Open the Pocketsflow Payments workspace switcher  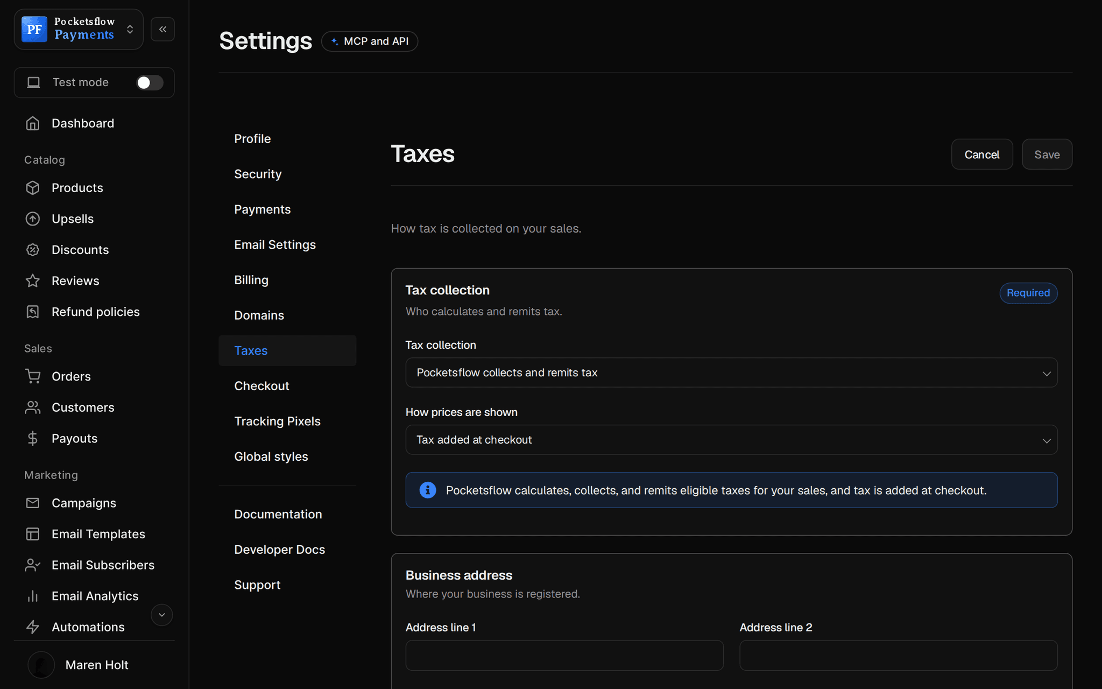pyautogui.click(x=79, y=29)
